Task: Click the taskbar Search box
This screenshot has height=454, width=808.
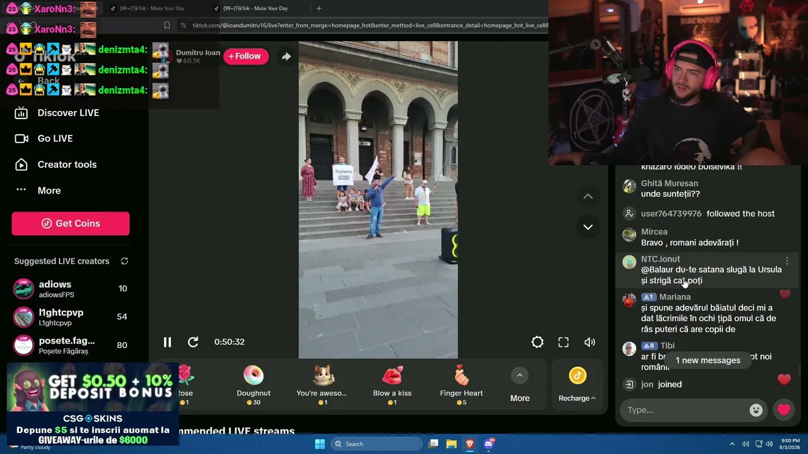Action: pos(376,444)
